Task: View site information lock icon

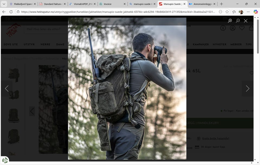Action: 18,12
